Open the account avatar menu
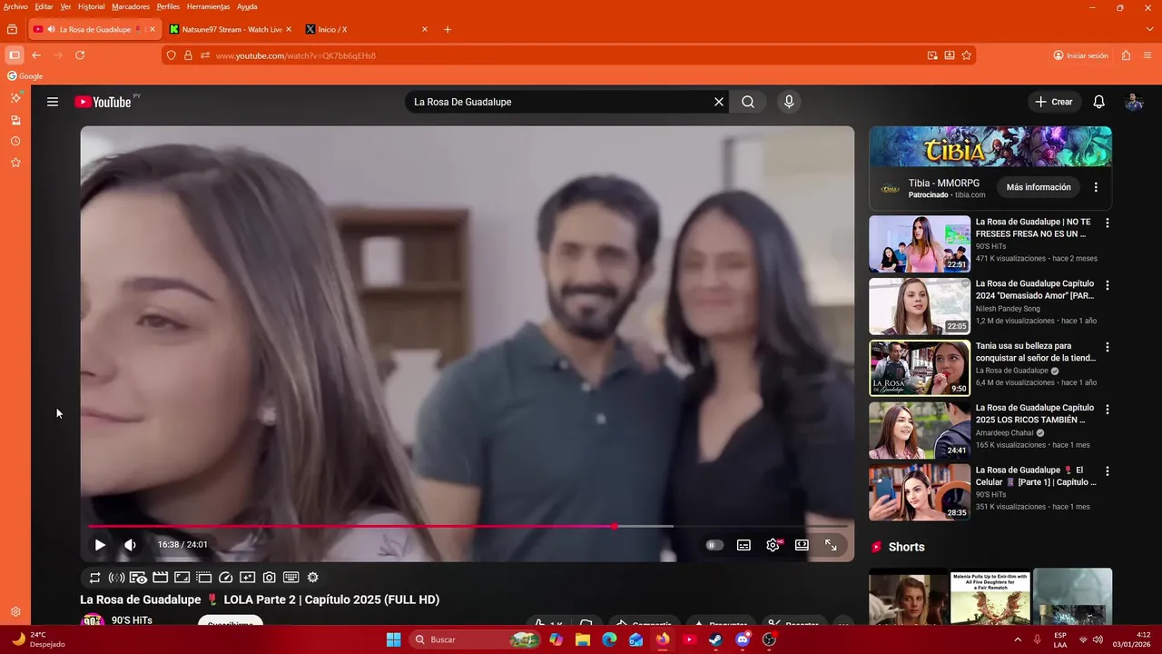 (x=1134, y=102)
